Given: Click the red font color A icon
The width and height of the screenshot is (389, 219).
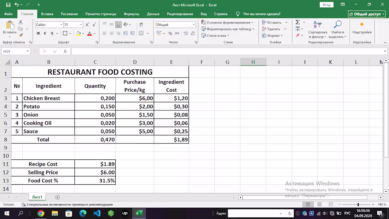Looking at the screenshot, I should pos(89,34).
